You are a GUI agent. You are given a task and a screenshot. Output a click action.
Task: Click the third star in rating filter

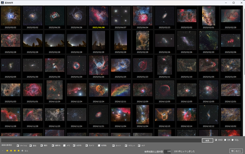point(15,151)
